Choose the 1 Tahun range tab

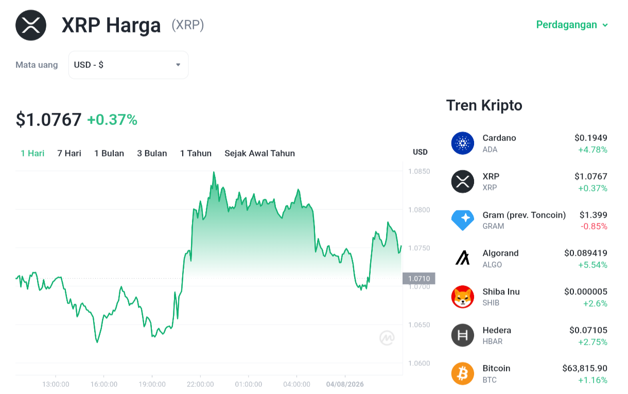[x=196, y=153]
